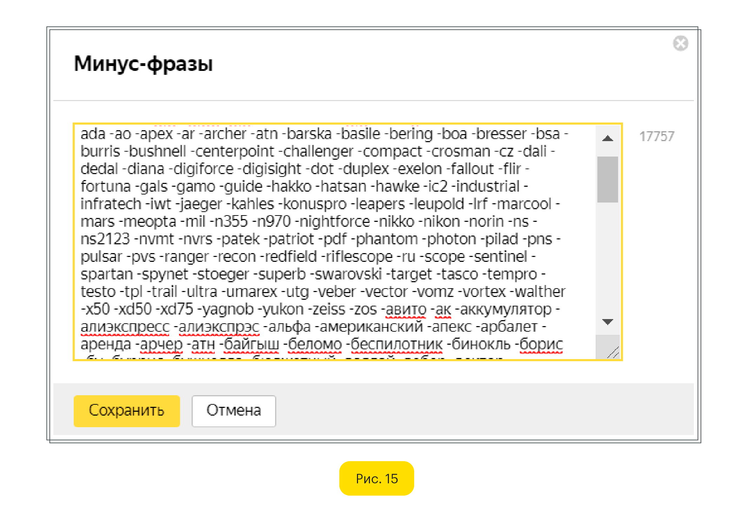Click the word "алиэкспресс" in text
The image size is (749, 523).
[125, 327]
